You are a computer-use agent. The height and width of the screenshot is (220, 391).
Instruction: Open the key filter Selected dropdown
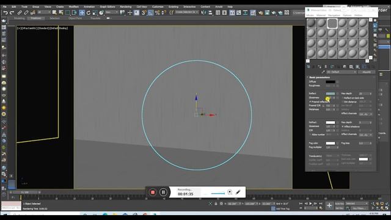(x=357, y=204)
